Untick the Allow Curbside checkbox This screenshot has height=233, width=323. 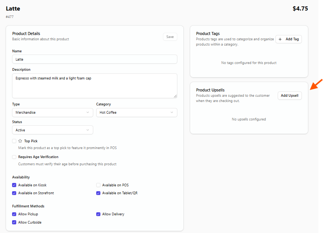[x=14, y=222]
